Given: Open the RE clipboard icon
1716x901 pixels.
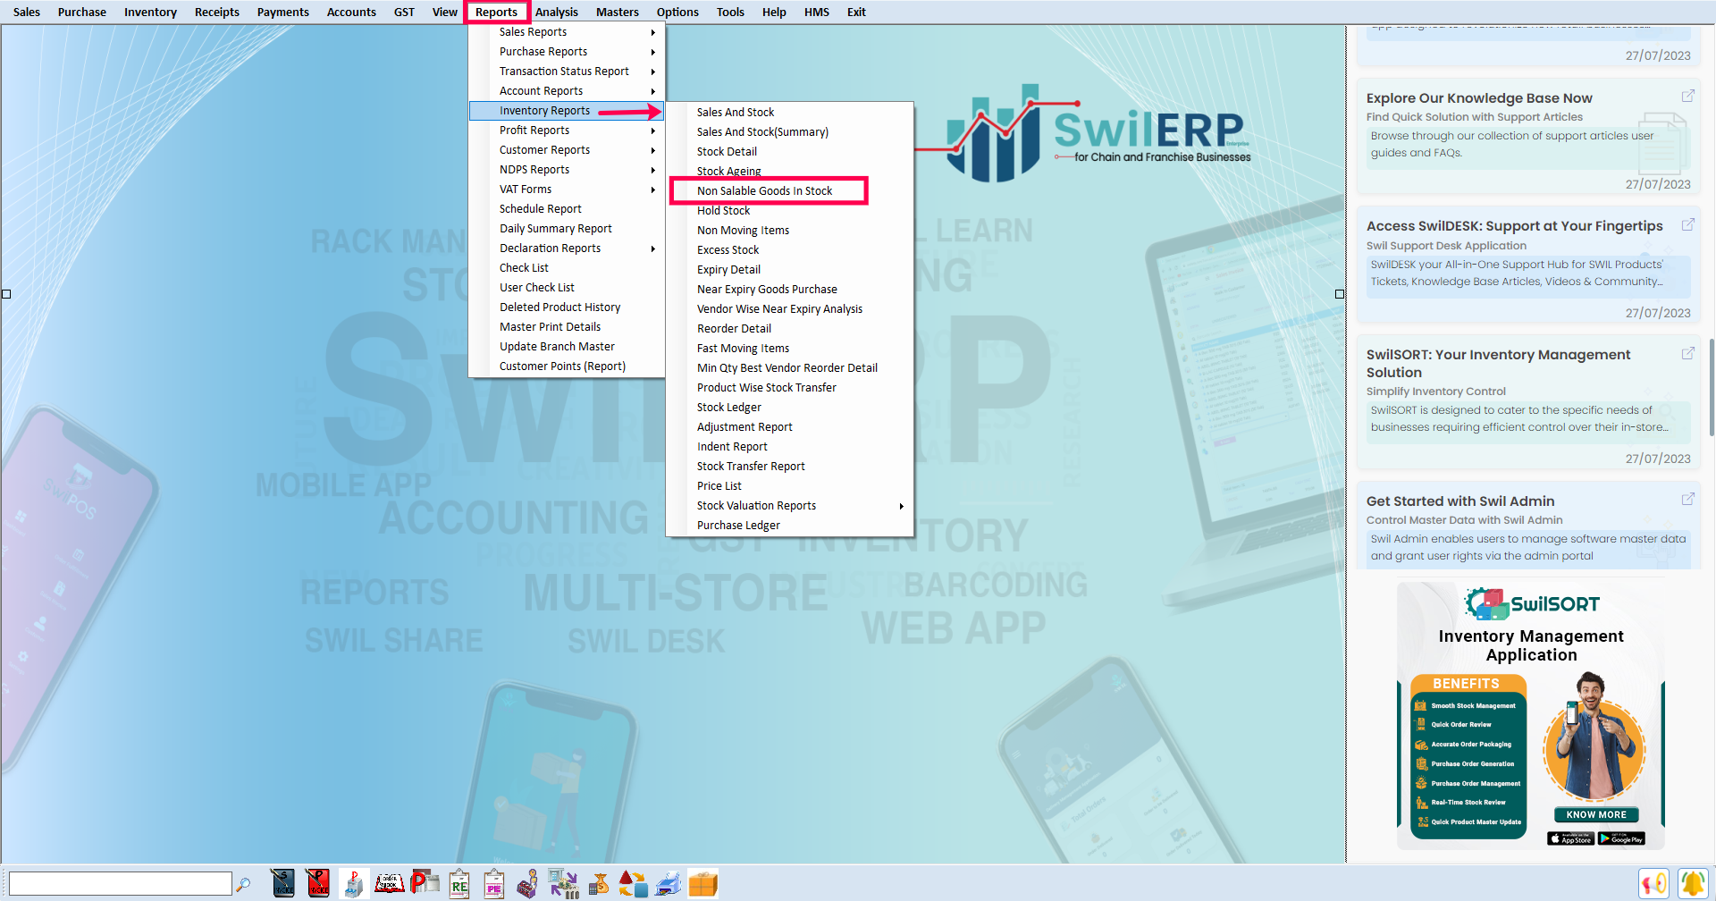Looking at the screenshot, I should (459, 883).
